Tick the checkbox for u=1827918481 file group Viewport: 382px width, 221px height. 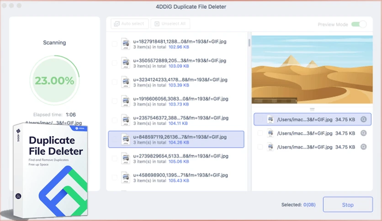114,44
